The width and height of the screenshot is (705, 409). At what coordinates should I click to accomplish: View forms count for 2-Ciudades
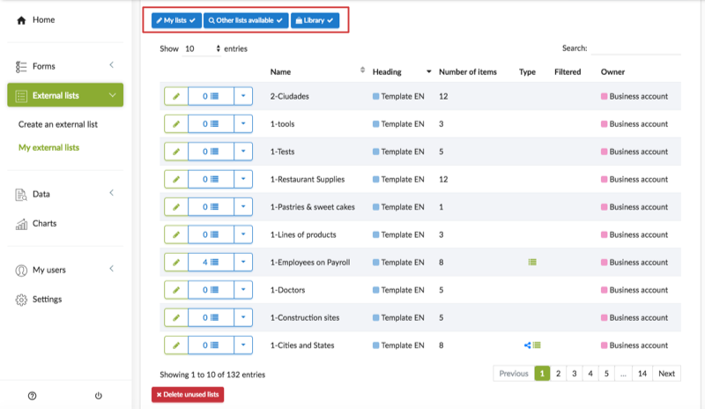[211, 96]
